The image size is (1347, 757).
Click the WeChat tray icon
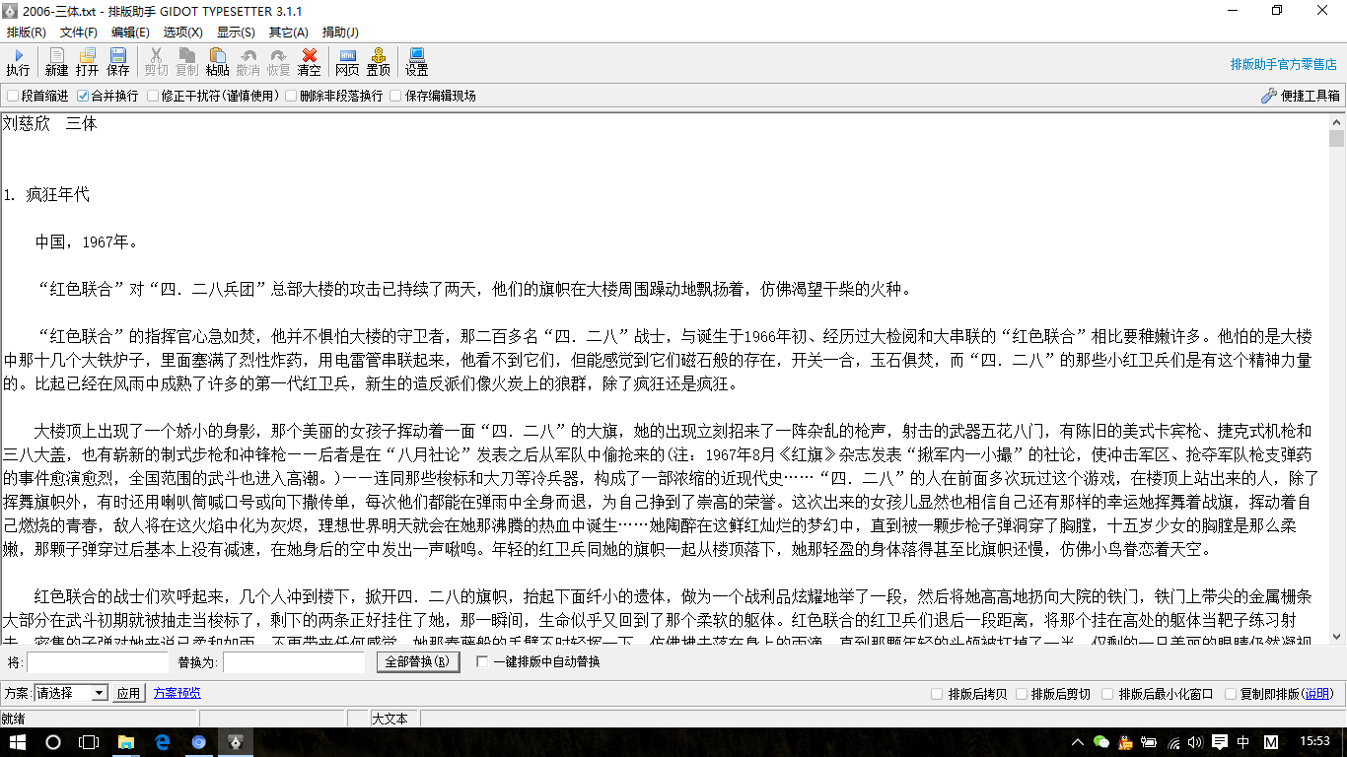point(1101,742)
